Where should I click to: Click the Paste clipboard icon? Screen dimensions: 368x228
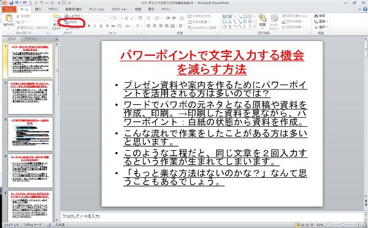point(9,18)
